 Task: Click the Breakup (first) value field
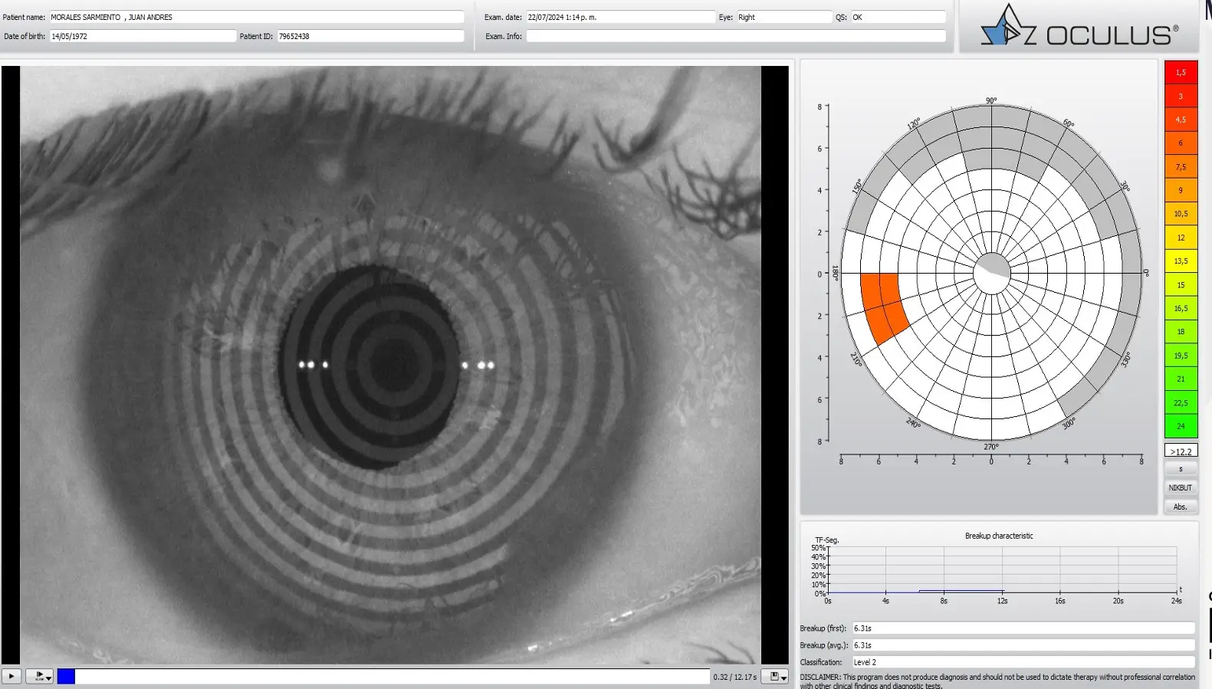(x=1023, y=628)
